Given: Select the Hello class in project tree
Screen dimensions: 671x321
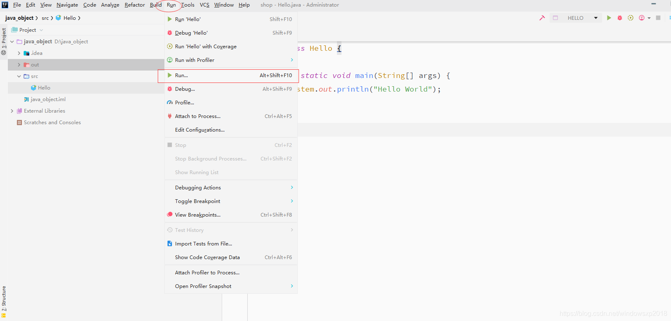Looking at the screenshot, I should pos(44,88).
